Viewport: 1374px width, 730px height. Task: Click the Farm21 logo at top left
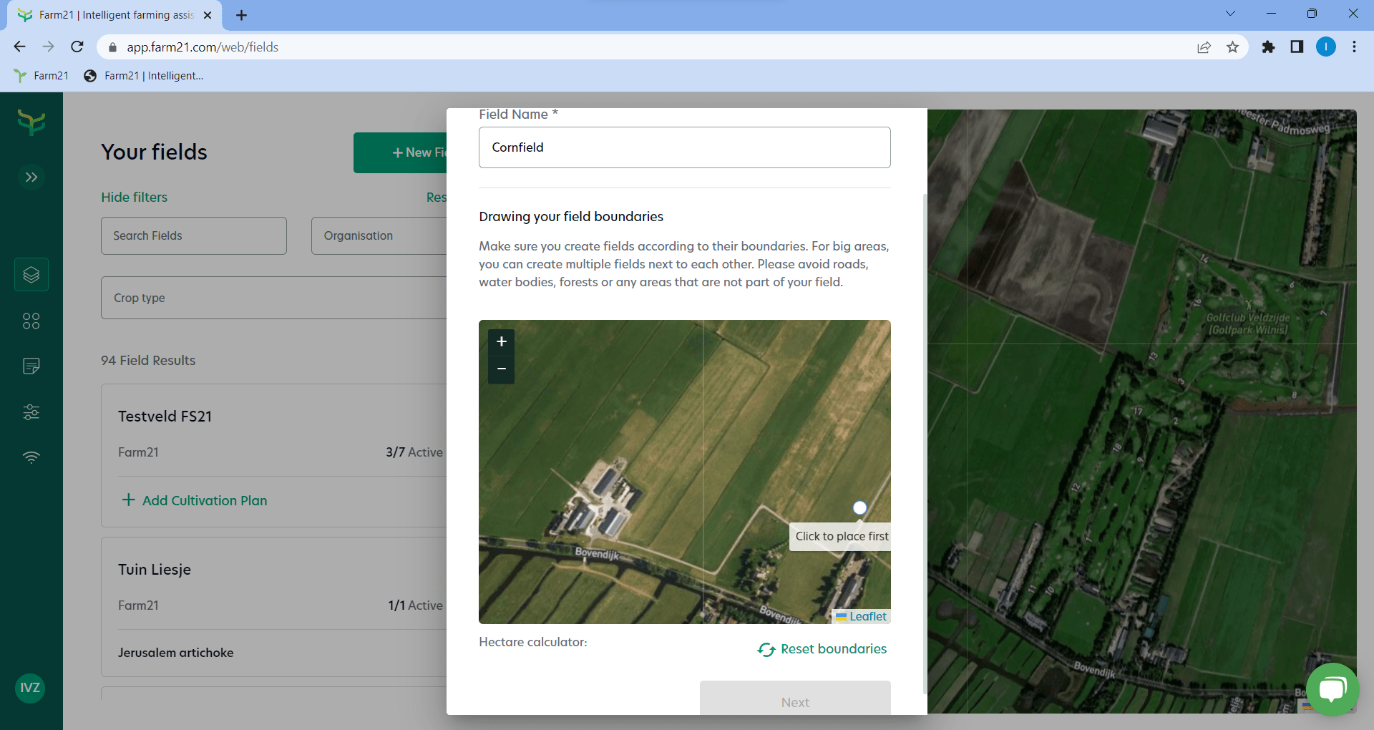[x=31, y=122]
